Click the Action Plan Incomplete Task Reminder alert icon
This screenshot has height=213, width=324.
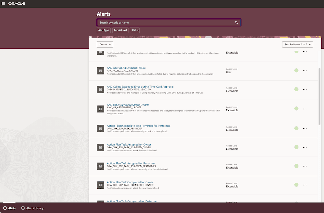[101, 129]
